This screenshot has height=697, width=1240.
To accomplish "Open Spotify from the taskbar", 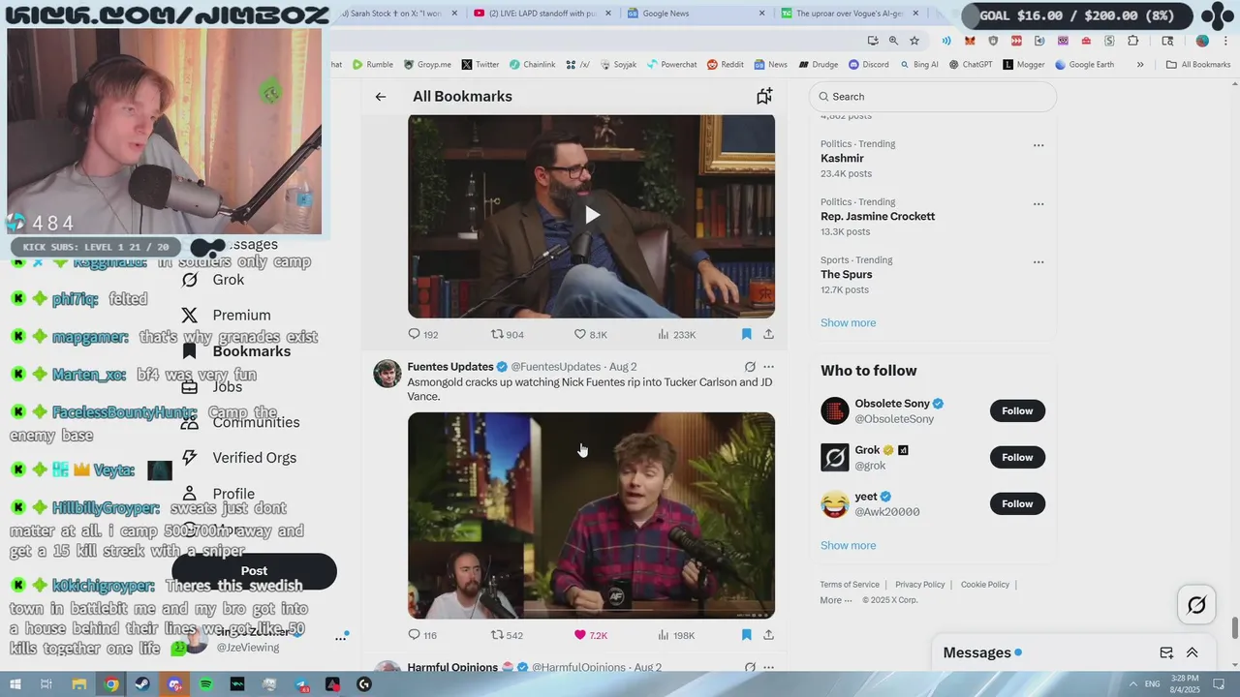I will point(206,684).
